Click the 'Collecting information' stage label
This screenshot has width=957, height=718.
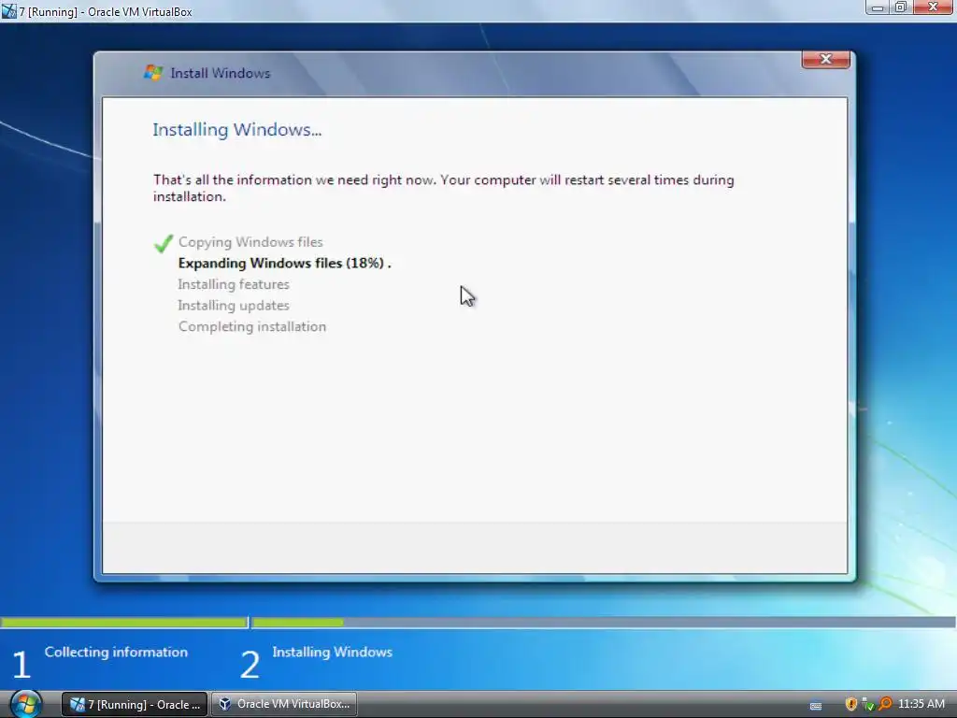(116, 652)
